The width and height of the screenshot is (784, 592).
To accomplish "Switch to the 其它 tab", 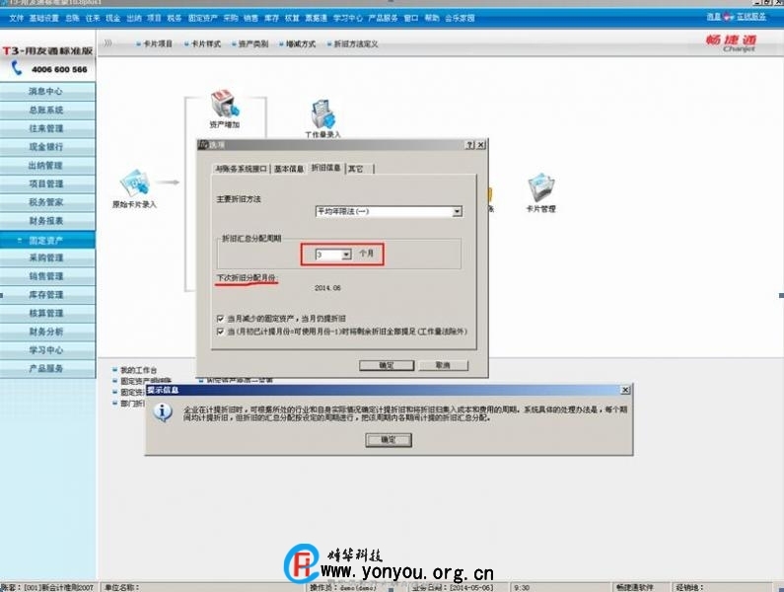I will tap(356, 169).
